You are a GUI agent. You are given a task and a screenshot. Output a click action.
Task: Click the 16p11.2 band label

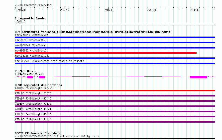pyautogui.click(x=20, y=21)
